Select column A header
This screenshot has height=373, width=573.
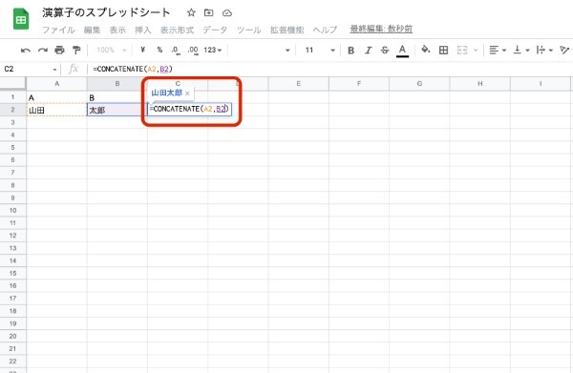click(x=56, y=84)
